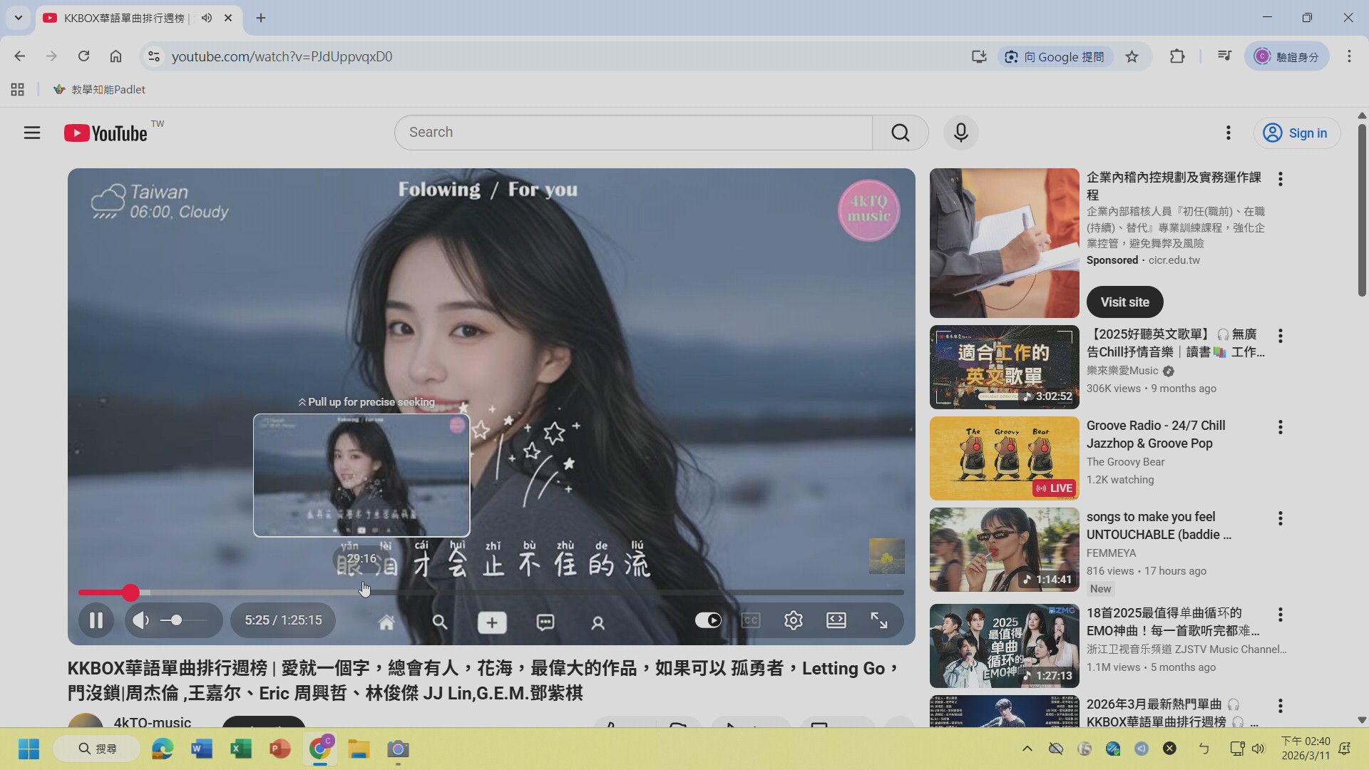
Task: Mute the video volume speaker icon
Action: pos(141,620)
